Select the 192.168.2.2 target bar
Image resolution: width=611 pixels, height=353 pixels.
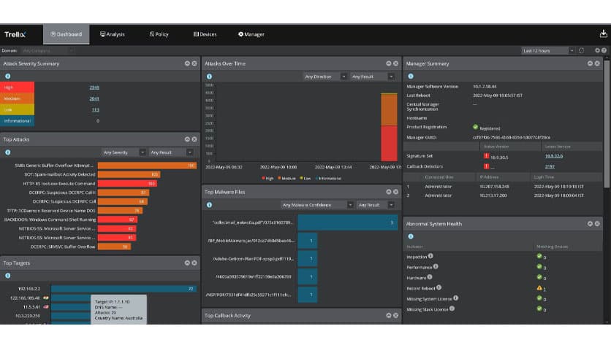coord(124,289)
